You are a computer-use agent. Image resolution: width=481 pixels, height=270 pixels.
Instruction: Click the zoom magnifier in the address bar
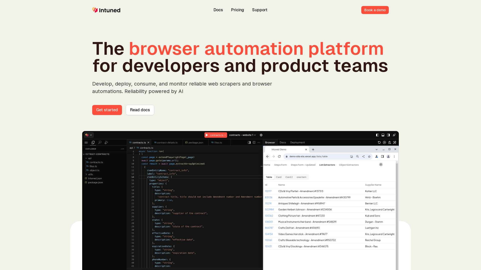tap(357, 156)
